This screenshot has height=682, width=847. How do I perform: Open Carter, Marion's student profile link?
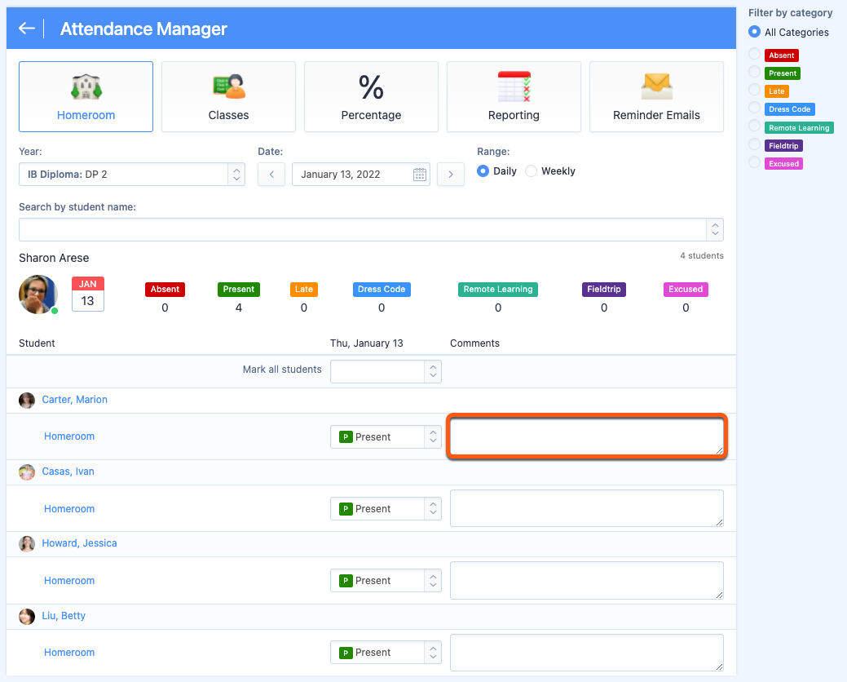(x=74, y=400)
